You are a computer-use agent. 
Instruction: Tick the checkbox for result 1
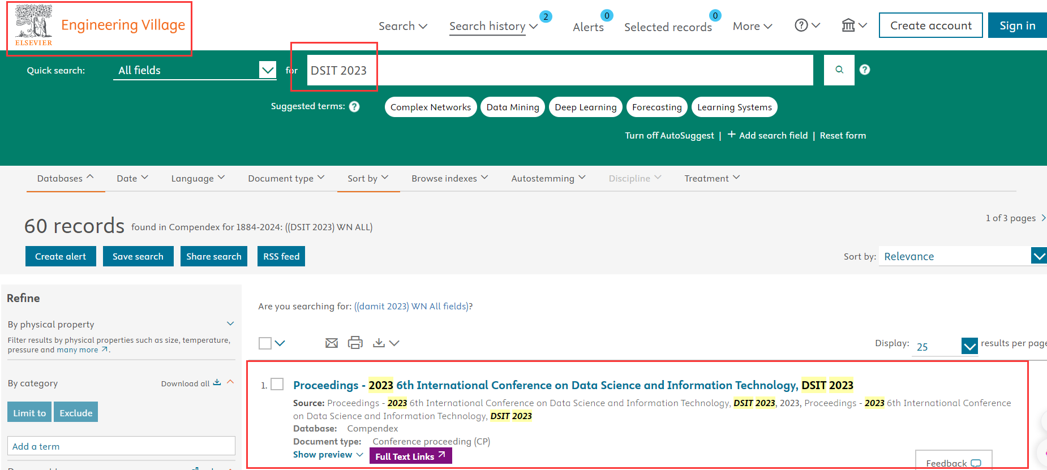click(277, 385)
